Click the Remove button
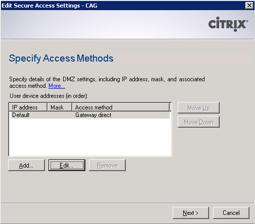Viewport: 255px width, 224px height. point(107,165)
